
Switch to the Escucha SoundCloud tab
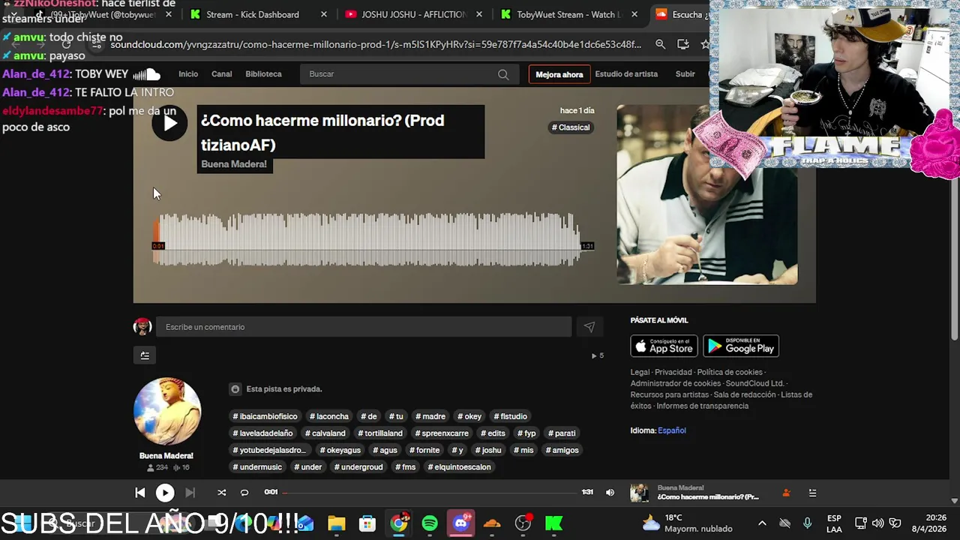681,14
